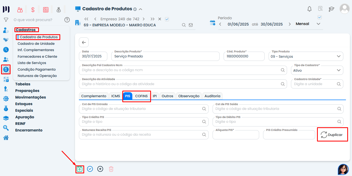This screenshot has width=352, height=176.
Task: Open the period calendar icon
Action: [x=212, y=23]
